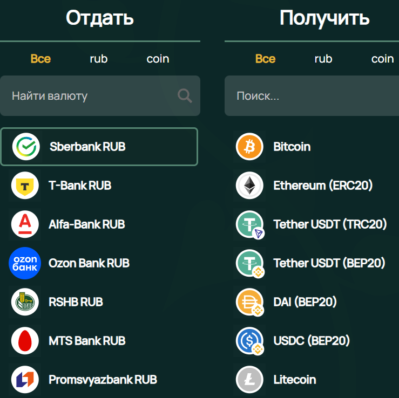
Task: Focus the Поиск... search field
Action: [x=312, y=96]
